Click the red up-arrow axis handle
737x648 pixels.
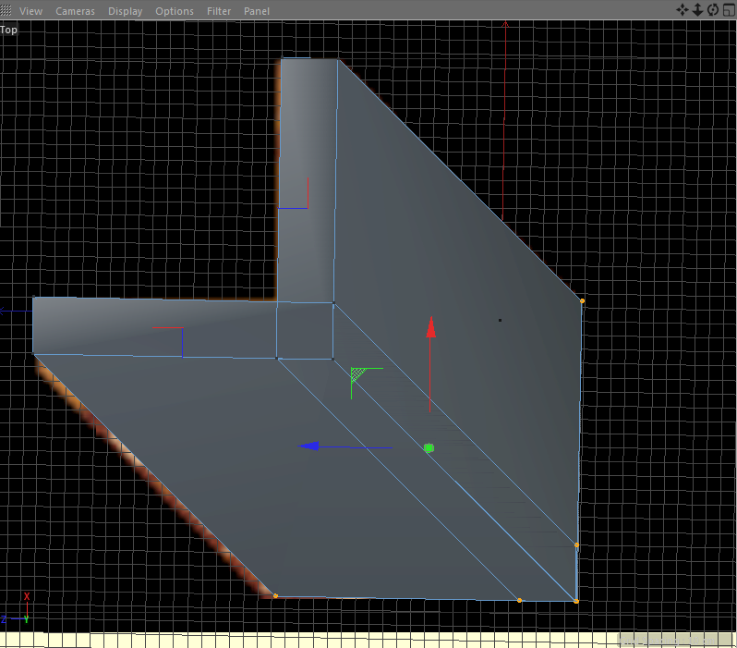(430, 327)
